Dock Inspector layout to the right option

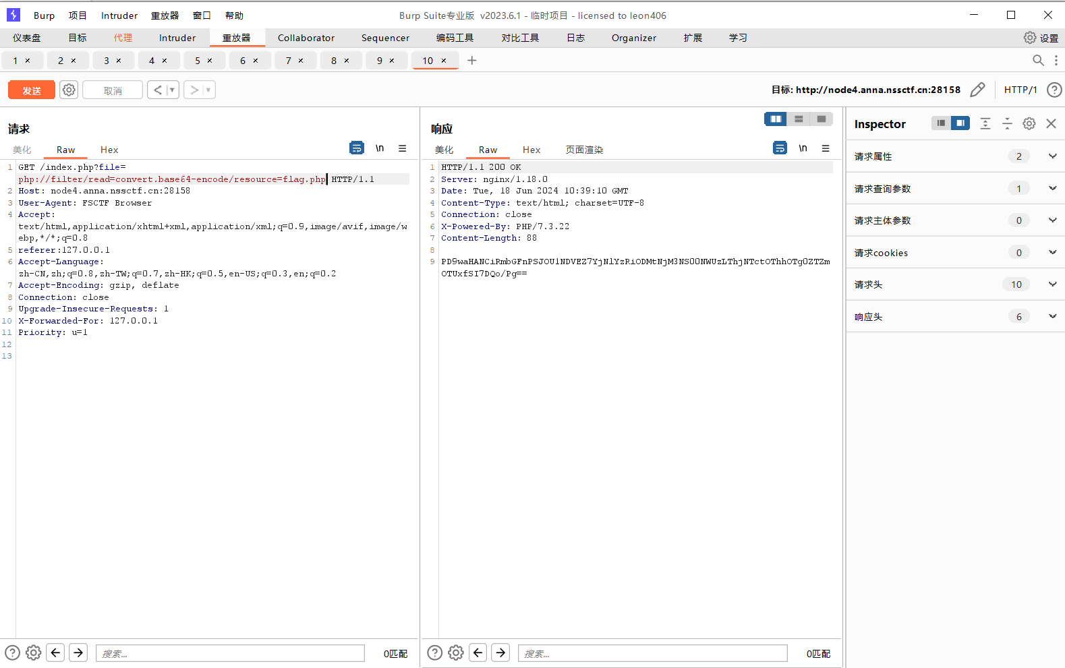960,123
